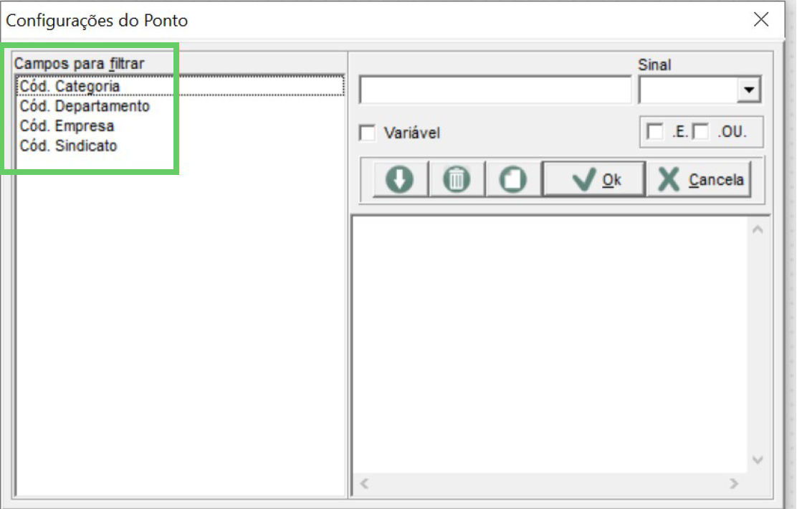Click the scroll right arrow in results box

click(733, 483)
